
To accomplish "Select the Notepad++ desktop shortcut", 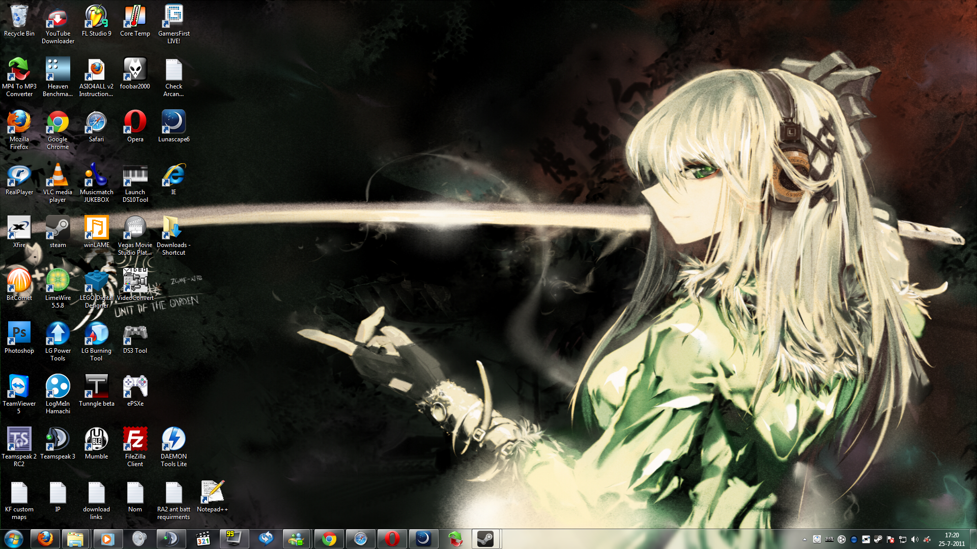I will coord(213,497).
